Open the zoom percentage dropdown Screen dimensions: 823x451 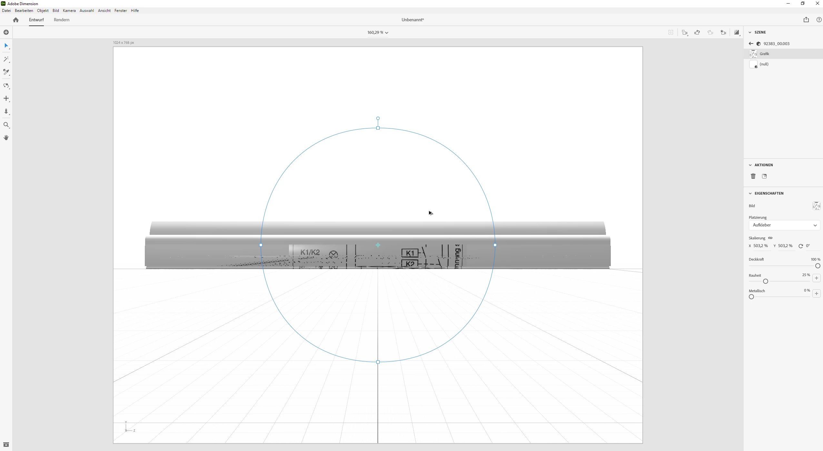(378, 33)
